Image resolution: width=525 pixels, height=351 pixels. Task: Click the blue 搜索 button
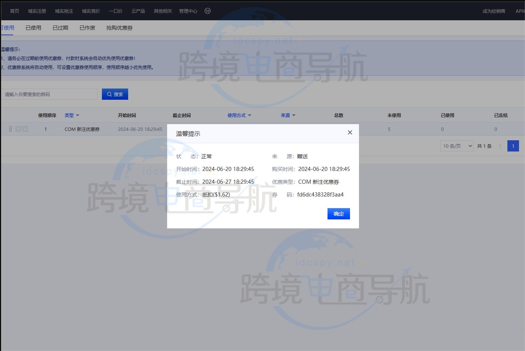point(115,94)
